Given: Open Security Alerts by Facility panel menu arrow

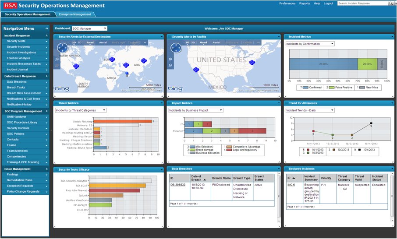Looking at the screenshot, I should click(x=279, y=37).
